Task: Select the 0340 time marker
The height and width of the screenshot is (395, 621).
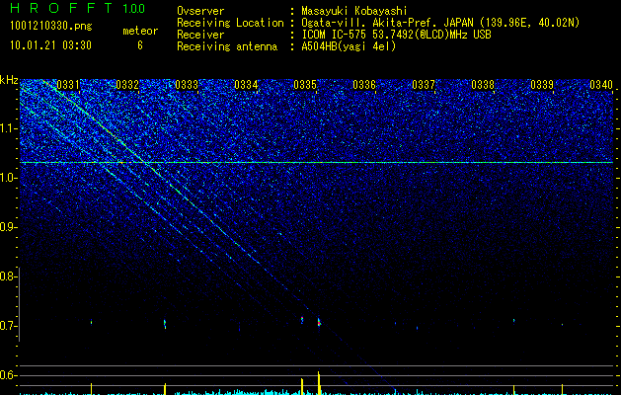Action: click(x=601, y=85)
